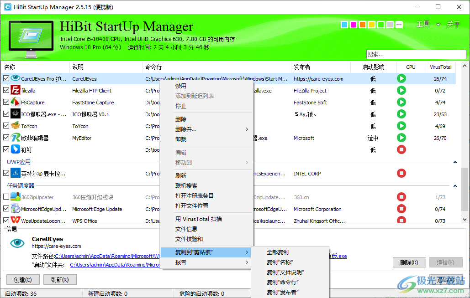This screenshot has width=470, height=298.
Task: Click the 刷新(R) button
Action: tap(60, 280)
